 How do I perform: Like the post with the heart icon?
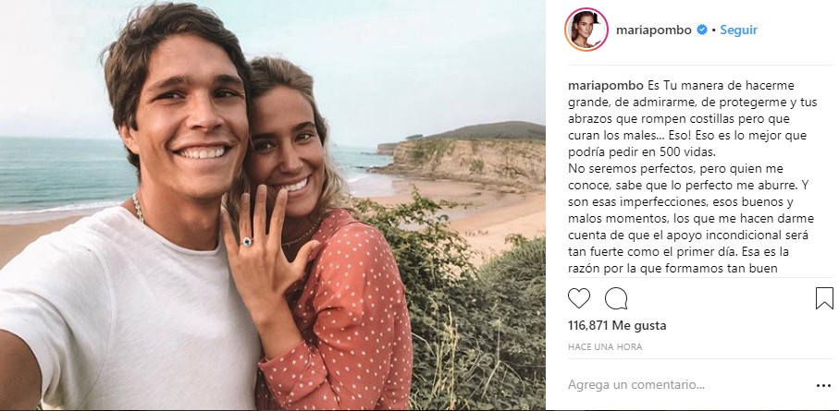[579, 298]
